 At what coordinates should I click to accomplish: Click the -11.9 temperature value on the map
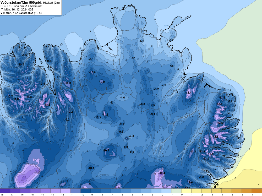202,151
